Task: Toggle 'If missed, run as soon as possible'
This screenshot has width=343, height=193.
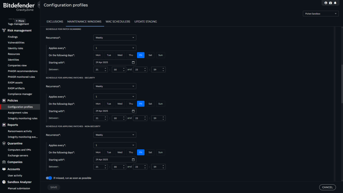Action: coord(49,178)
